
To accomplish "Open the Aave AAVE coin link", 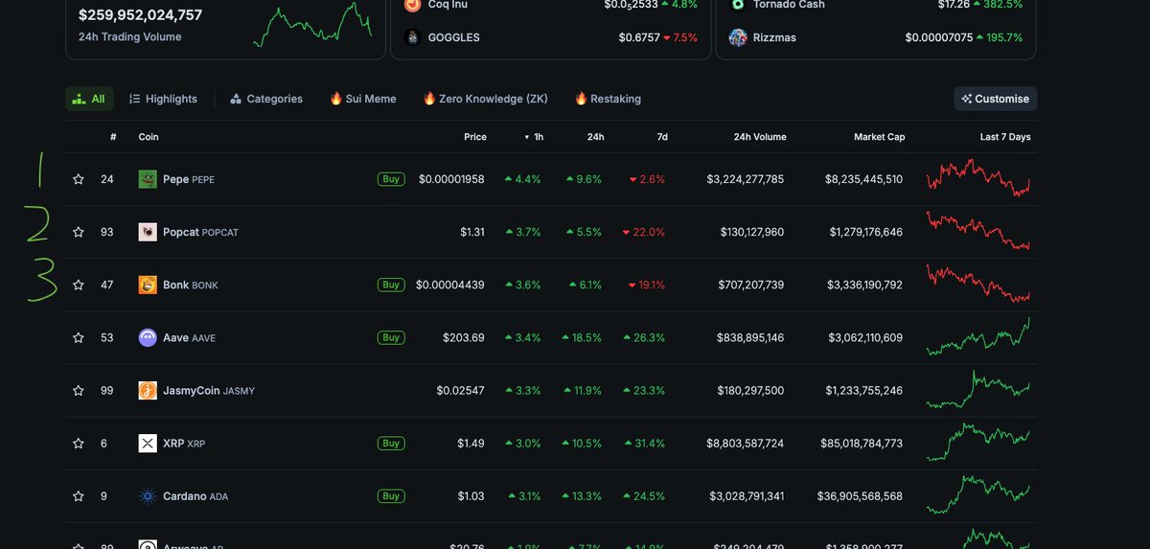I will (x=189, y=337).
